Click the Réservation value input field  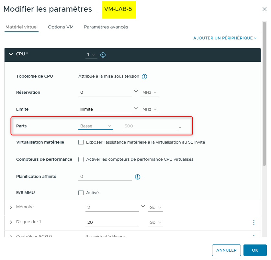pos(105,92)
